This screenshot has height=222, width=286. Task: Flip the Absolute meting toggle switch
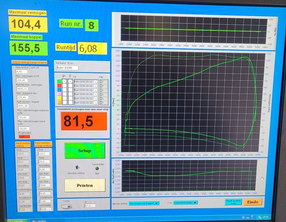pyautogui.click(x=77, y=167)
